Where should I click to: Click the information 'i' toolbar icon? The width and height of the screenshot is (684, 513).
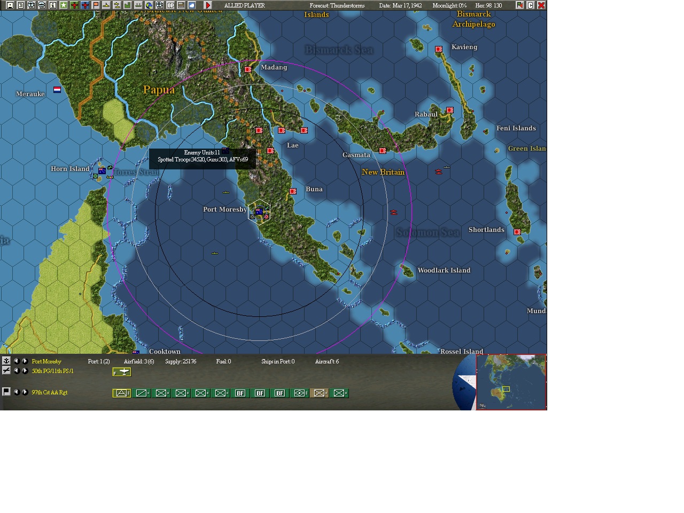[x=53, y=5]
